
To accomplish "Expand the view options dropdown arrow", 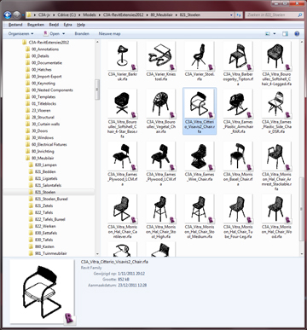I will [275, 34].
